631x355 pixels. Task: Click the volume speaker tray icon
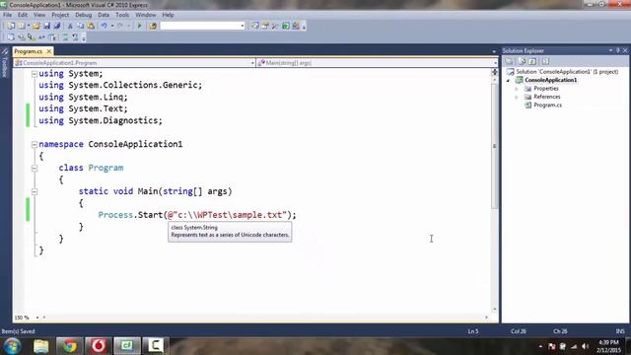pyautogui.click(x=585, y=346)
